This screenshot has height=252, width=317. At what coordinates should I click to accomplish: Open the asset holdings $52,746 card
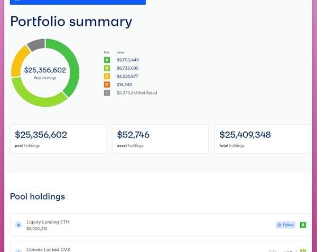pos(161,139)
